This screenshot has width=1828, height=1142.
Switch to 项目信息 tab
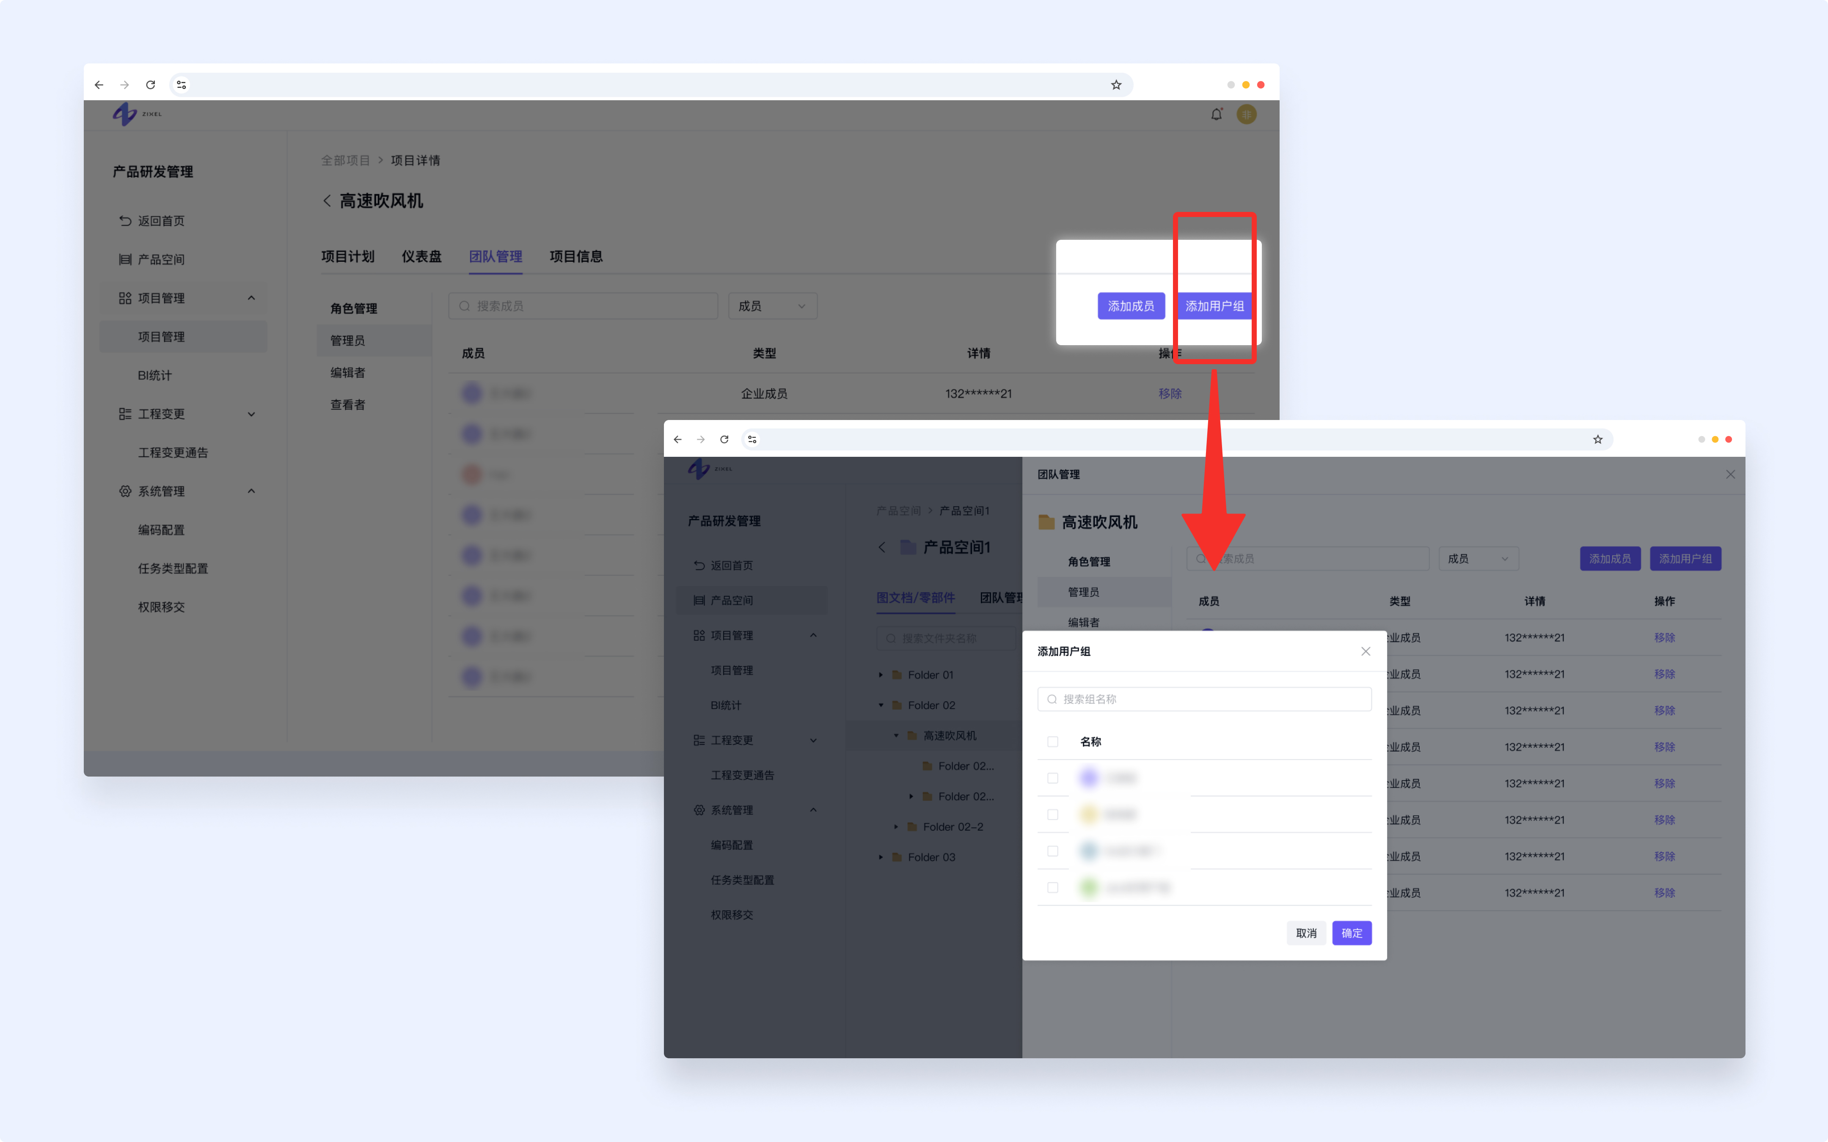(575, 257)
